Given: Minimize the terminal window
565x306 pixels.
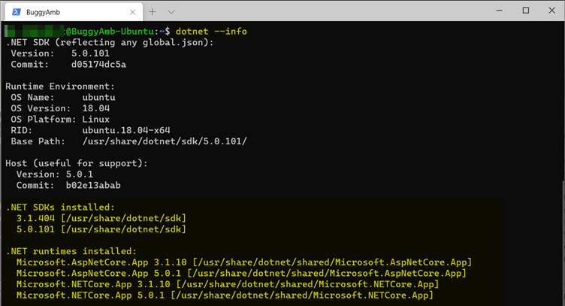Looking at the screenshot, I should click(499, 11).
